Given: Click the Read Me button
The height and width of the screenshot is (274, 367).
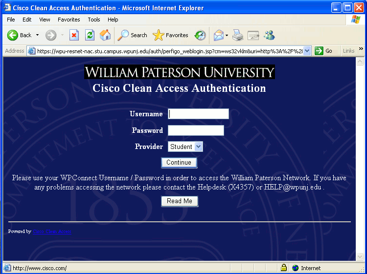Looking at the screenshot, I should (x=180, y=201).
